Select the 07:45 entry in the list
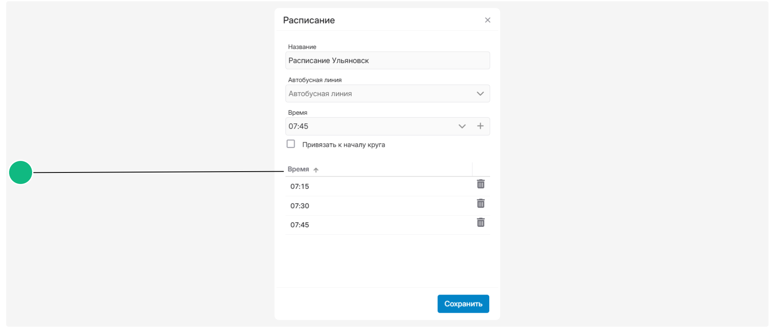Viewport: 770px width, 328px height. [x=387, y=225]
